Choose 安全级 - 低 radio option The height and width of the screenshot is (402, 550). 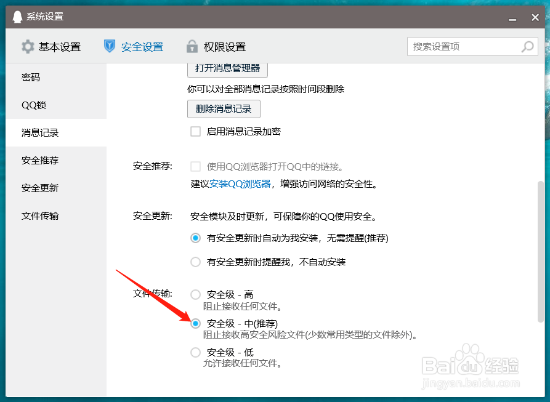(x=195, y=352)
